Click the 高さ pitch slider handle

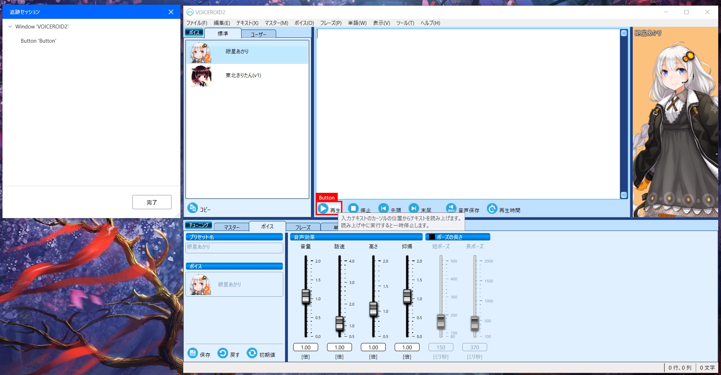tap(373, 309)
